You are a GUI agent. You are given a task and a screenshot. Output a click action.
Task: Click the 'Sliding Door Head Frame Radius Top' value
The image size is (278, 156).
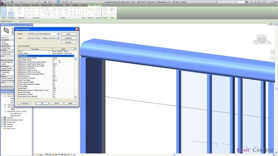point(63,64)
